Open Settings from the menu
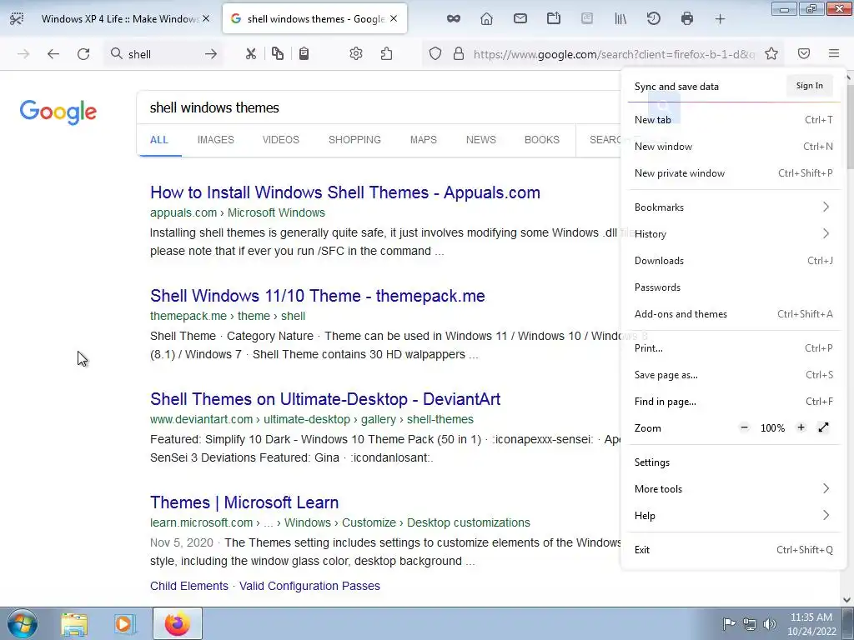This screenshot has height=640, width=854. (x=734, y=462)
